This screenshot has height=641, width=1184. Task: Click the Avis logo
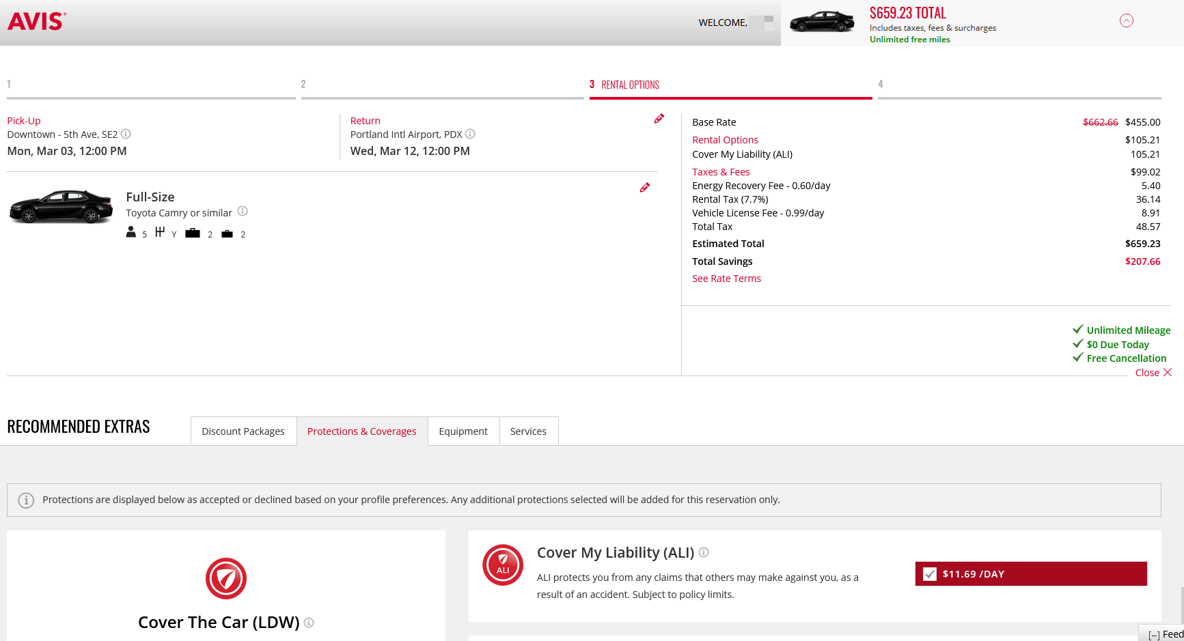point(37,21)
